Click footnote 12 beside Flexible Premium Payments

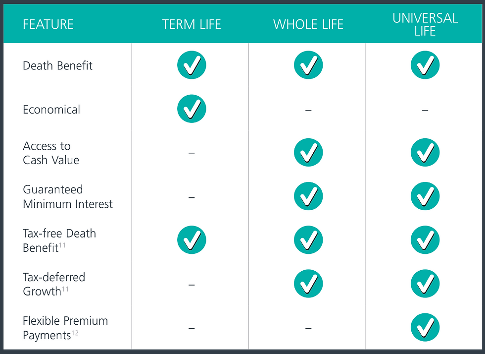(x=75, y=333)
